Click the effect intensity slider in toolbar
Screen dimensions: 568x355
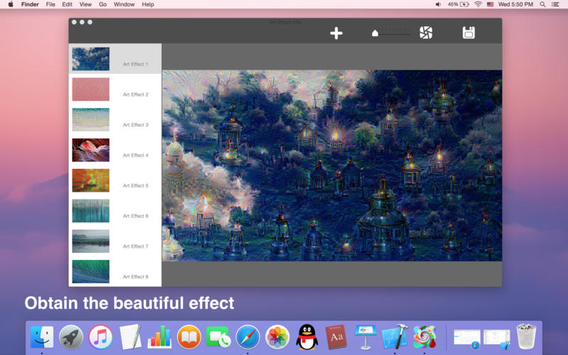pos(391,33)
